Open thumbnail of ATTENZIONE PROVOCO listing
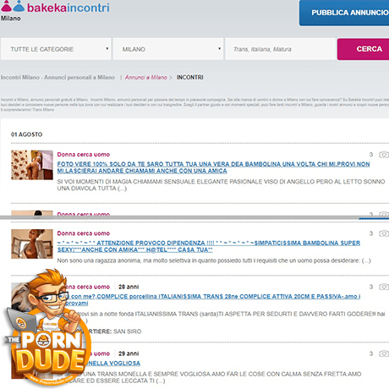This screenshot has width=389, height=389. pos(32,244)
